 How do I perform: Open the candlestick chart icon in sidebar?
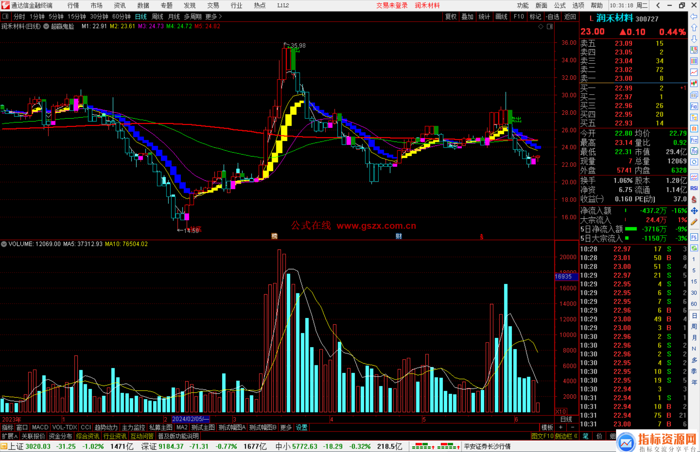(694, 83)
